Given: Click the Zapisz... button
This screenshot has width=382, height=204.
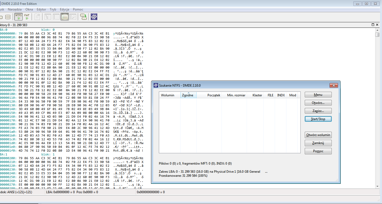Looking at the screenshot, I should [x=318, y=111].
